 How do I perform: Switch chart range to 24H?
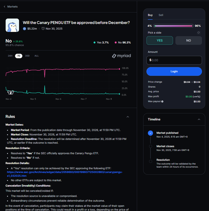(10, 56)
